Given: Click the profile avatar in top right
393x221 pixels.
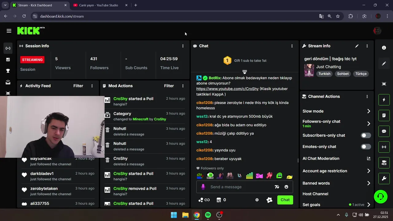Looking at the screenshot, I should point(377,31).
